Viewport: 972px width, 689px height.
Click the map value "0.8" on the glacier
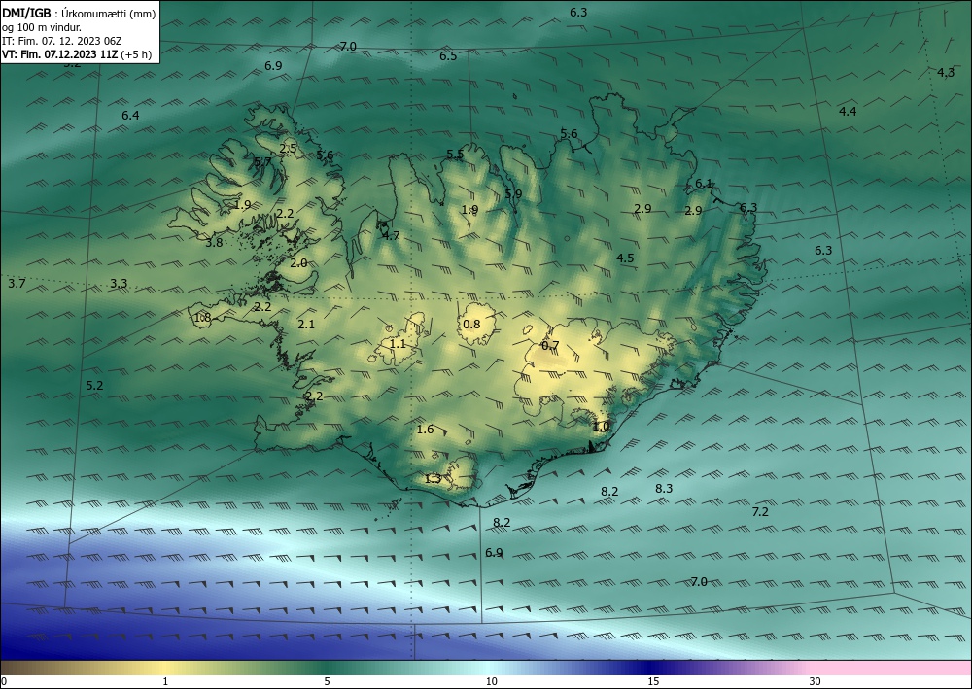(x=471, y=324)
